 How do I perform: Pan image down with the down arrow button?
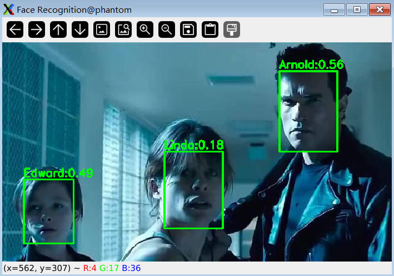(80, 29)
